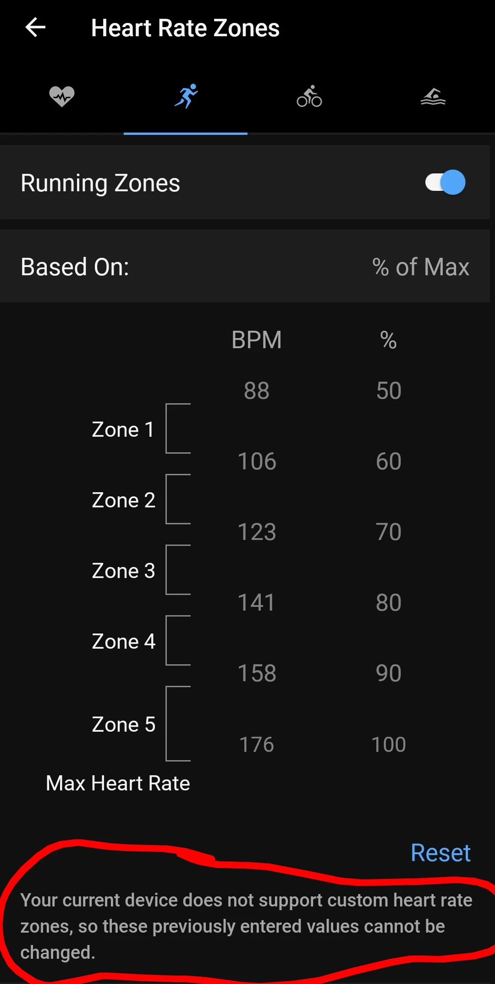Tap the 176 max heart rate value
The height and width of the screenshot is (984, 495).
click(x=257, y=744)
